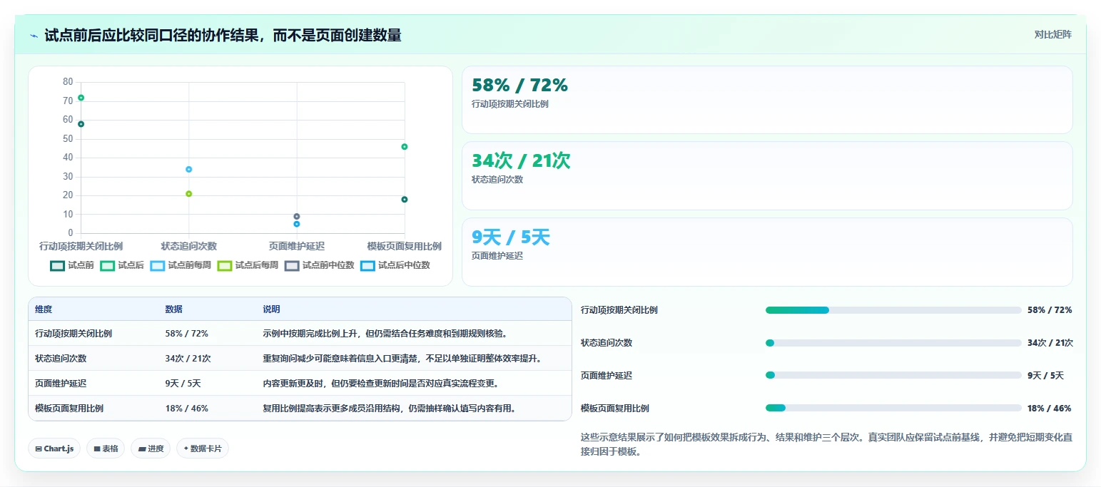This screenshot has width=1101, height=487.
Task: Open the 表格 chip
Action: [106, 448]
